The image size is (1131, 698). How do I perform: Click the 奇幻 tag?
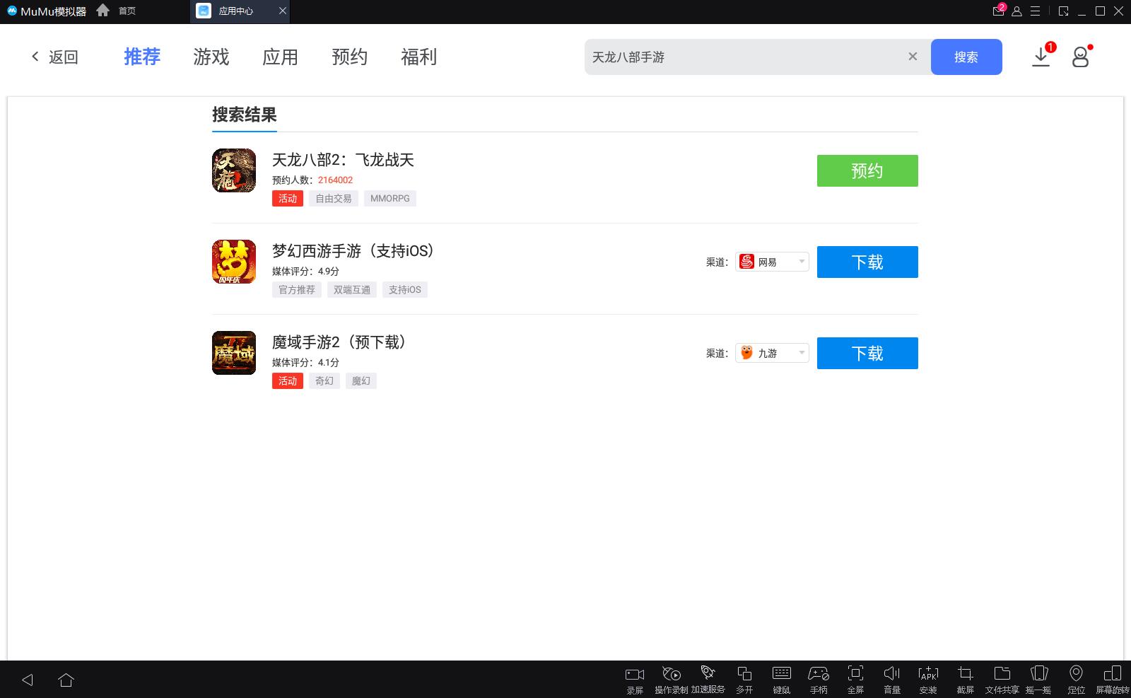pos(324,381)
